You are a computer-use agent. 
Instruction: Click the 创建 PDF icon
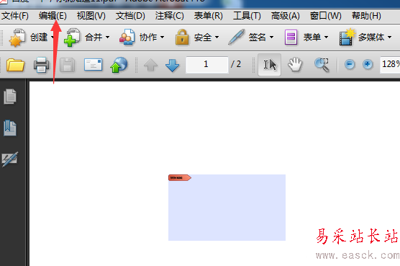point(17,37)
